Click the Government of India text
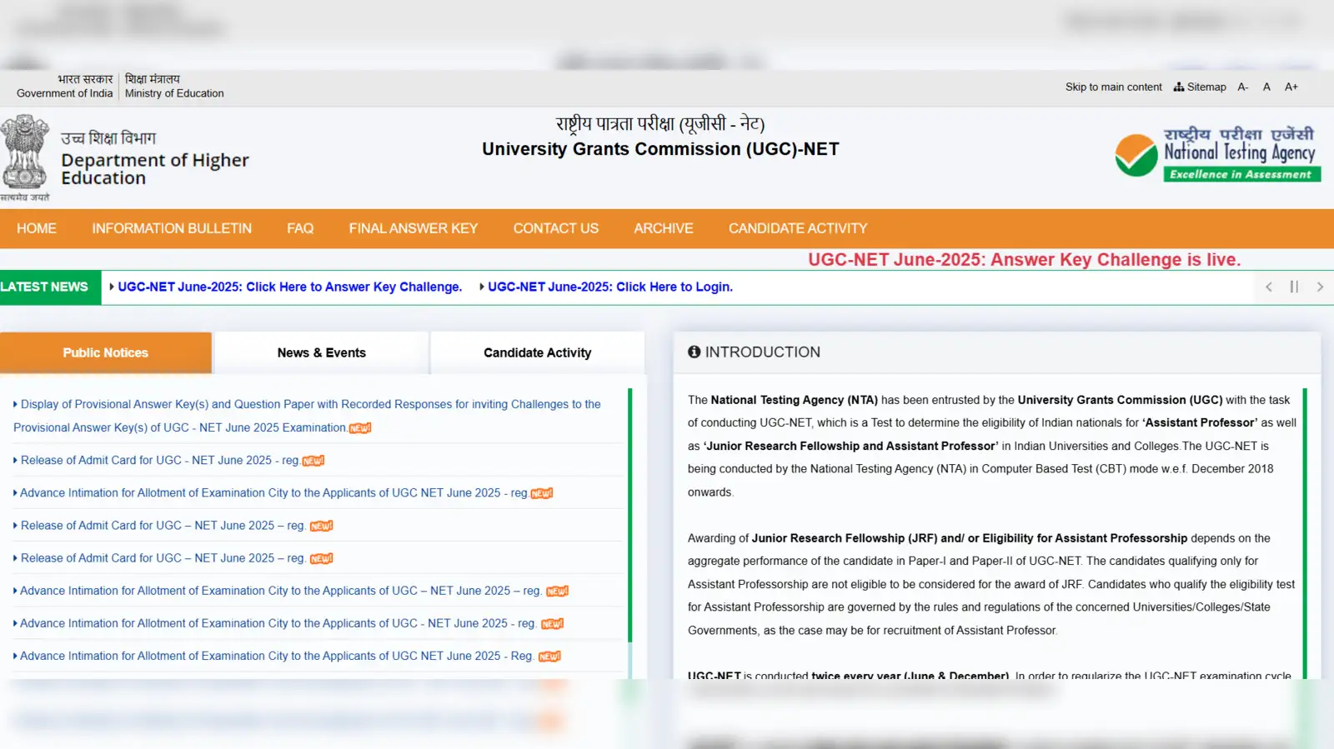Screen dimensions: 1334x749 (64, 93)
